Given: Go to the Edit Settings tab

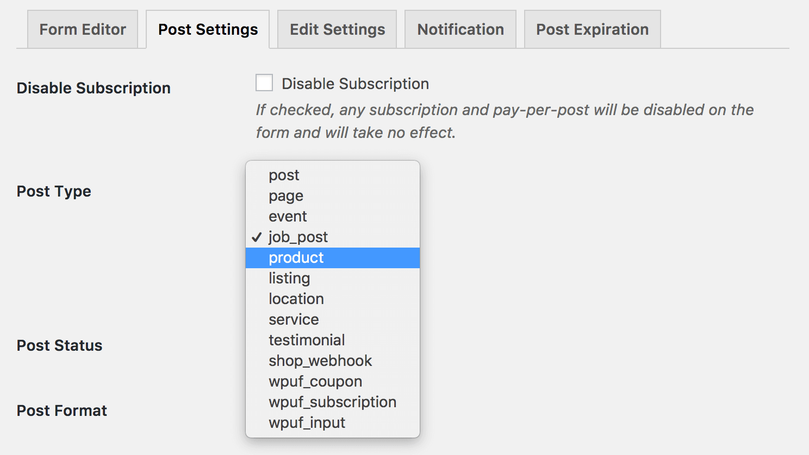Looking at the screenshot, I should pos(336,29).
